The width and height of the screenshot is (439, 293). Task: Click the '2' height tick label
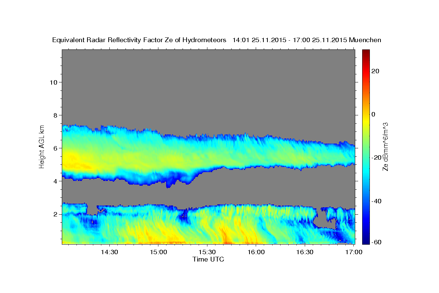(55, 214)
